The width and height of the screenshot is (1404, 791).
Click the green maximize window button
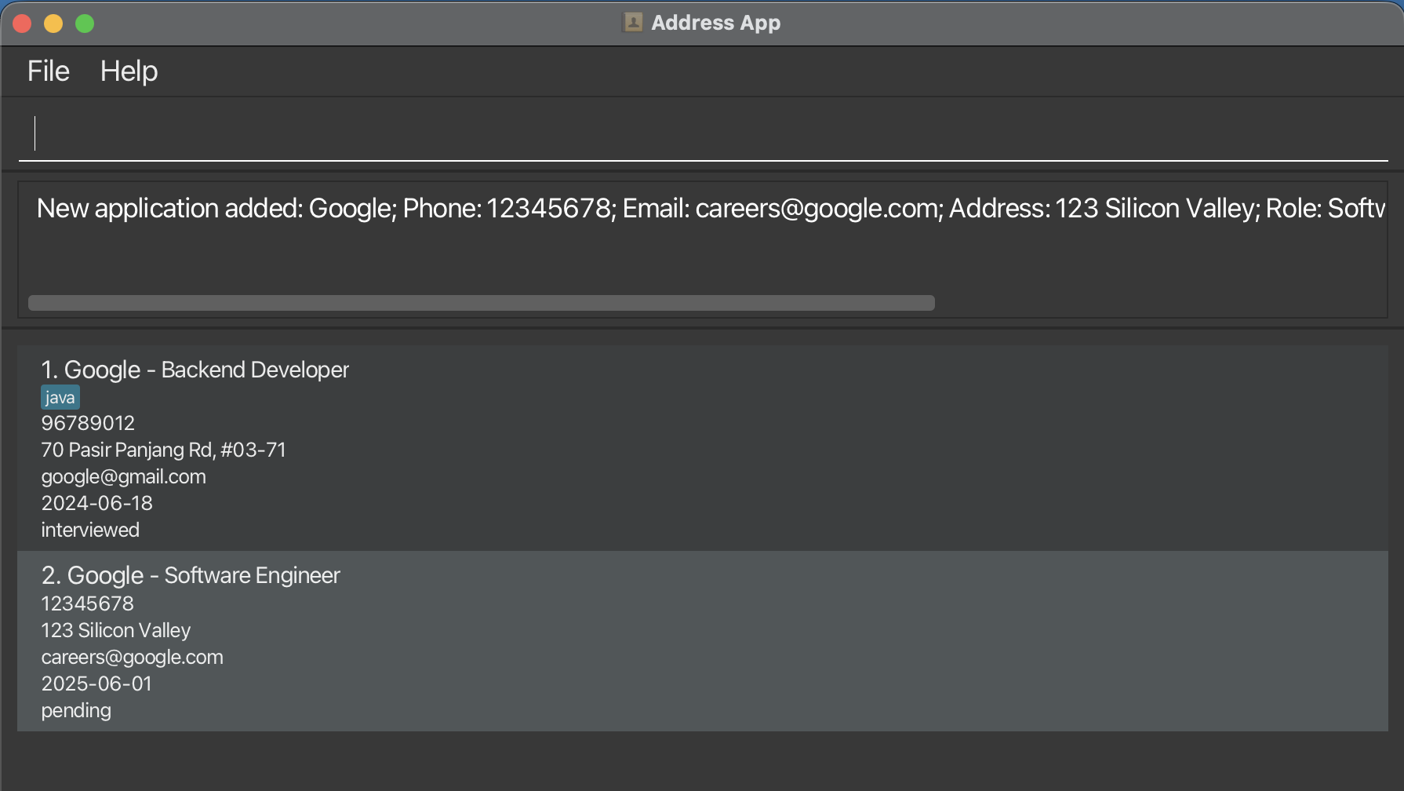click(85, 24)
